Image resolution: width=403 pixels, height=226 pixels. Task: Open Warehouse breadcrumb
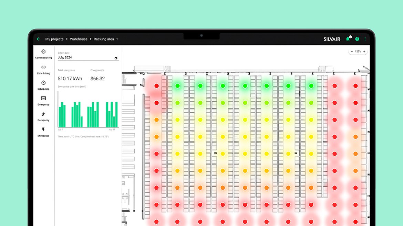79,39
